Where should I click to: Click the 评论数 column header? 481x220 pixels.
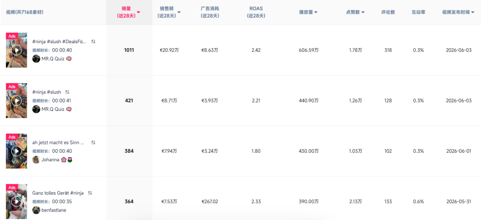[x=388, y=12]
